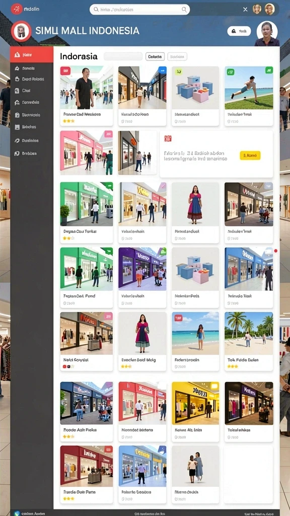290x516 pixels.
Task: Click the white pill button in the header
Action: tap(239, 31)
